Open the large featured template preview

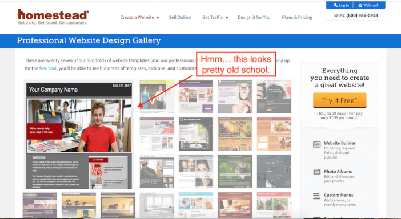(79, 135)
